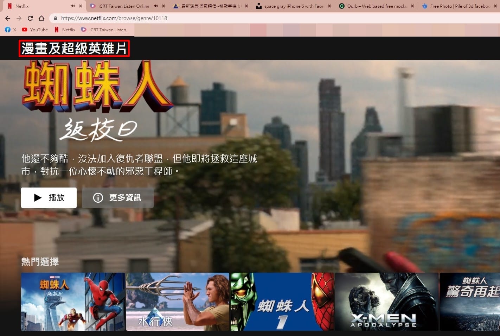Switch to the space gray iPhone 6 tab
The width and height of the screenshot is (500, 336).
[294, 6]
